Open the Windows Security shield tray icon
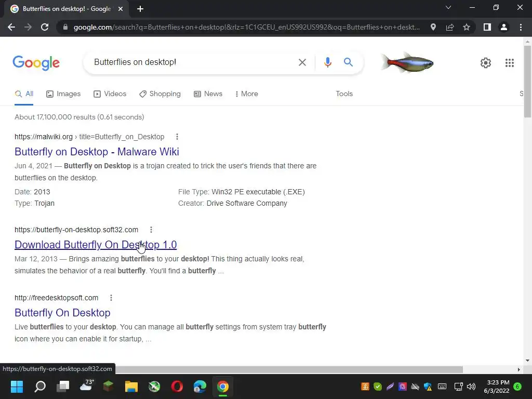The image size is (532, 399). 428,387
